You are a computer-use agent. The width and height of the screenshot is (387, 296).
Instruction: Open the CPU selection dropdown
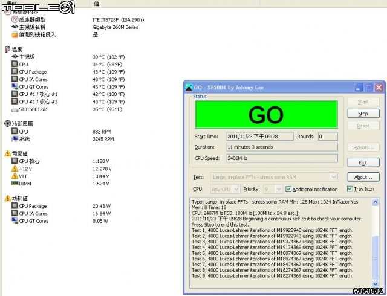point(225,189)
